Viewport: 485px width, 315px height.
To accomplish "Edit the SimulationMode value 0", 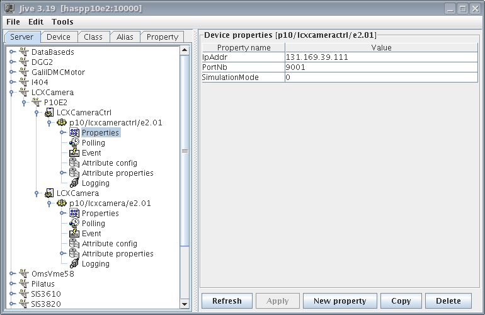I will (381, 77).
